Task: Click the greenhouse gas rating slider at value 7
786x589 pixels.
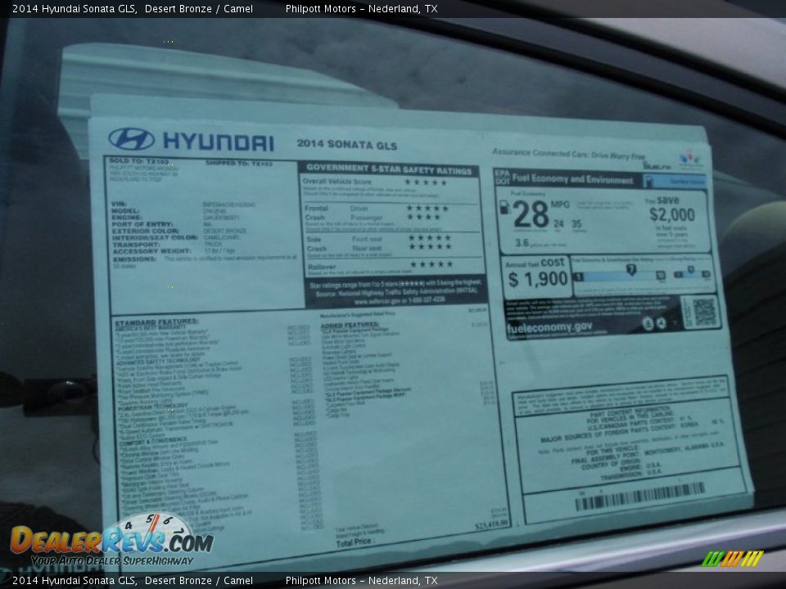Action: coord(630,268)
